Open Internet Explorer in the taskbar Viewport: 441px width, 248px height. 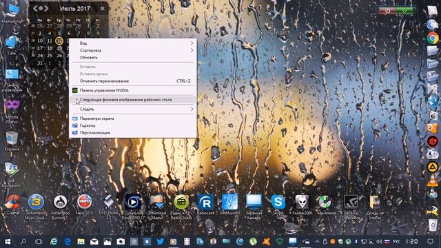(54, 242)
